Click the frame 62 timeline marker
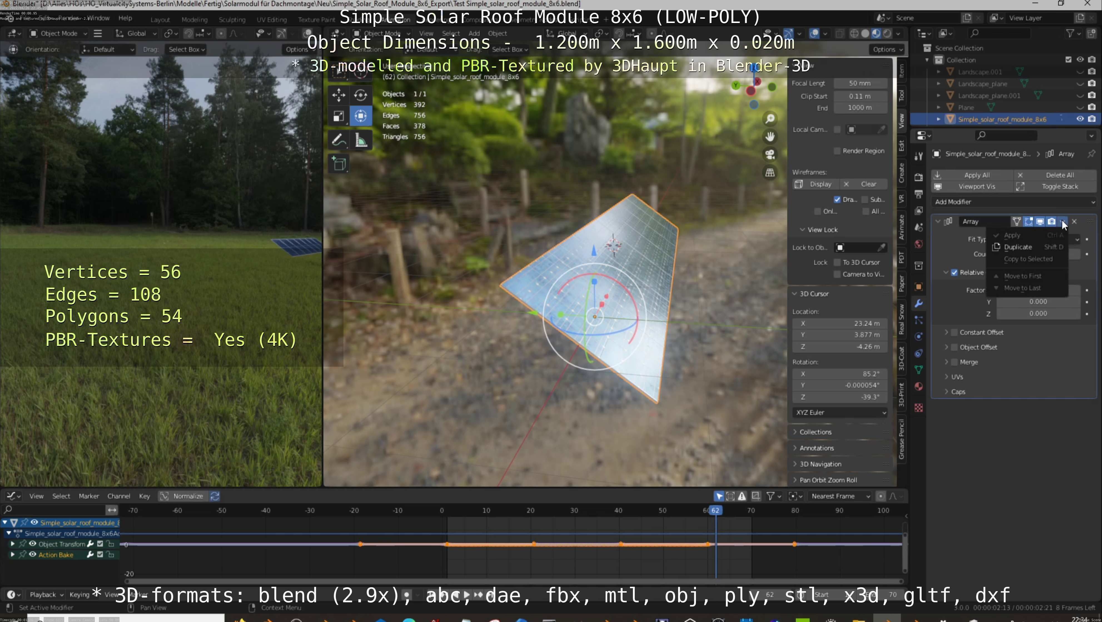Image resolution: width=1102 pixels, height=622 pixels. coord(715,510)
